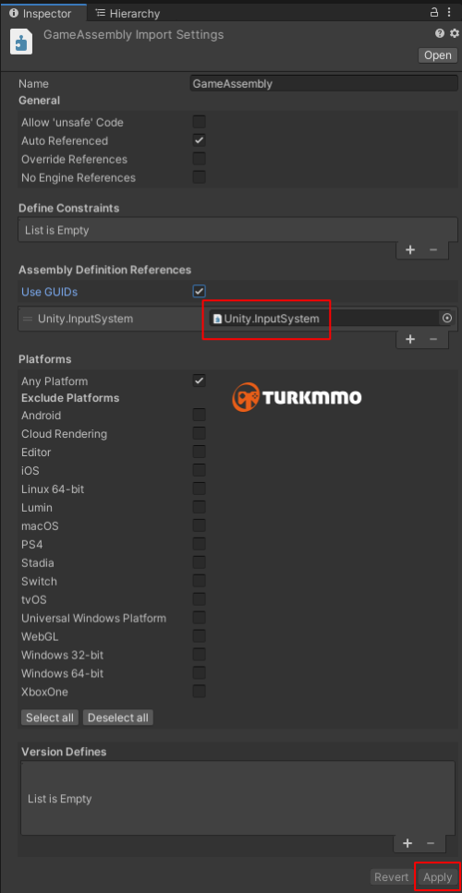Open the panel's three-dot options menu
The image size is (462, 893).
[452, 12]
